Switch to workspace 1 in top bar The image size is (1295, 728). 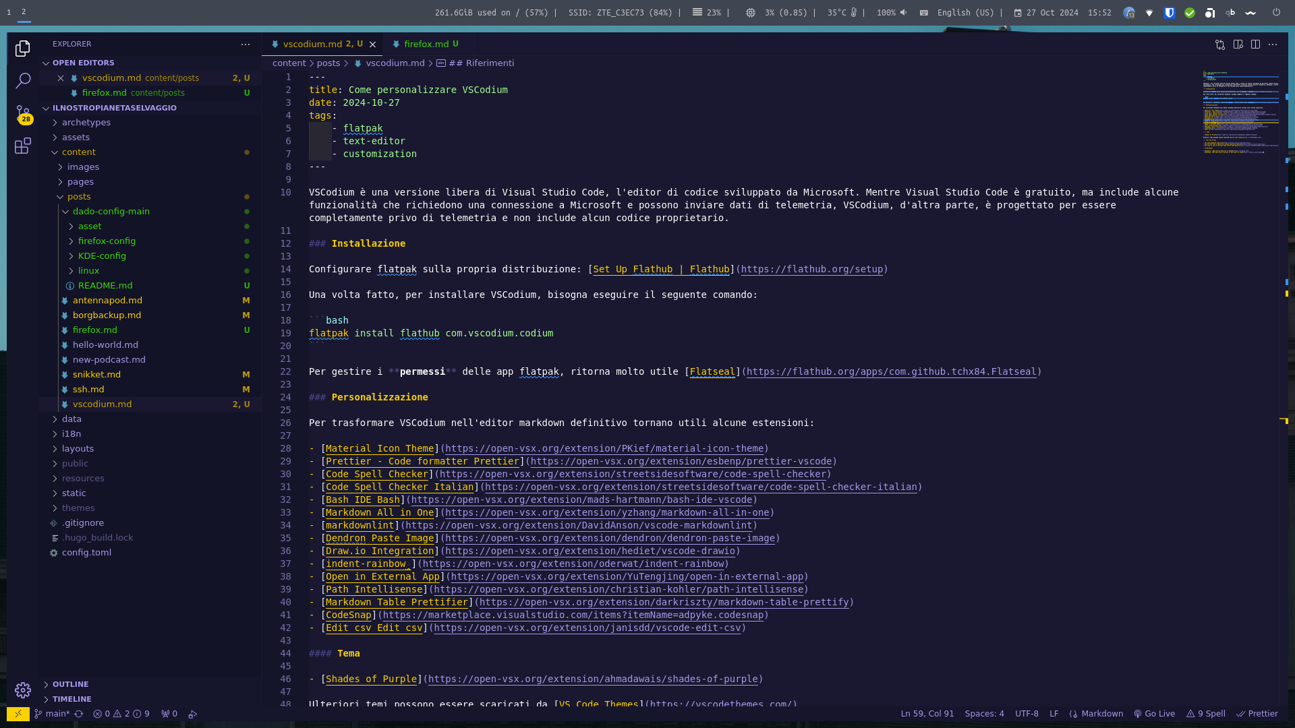9,12
